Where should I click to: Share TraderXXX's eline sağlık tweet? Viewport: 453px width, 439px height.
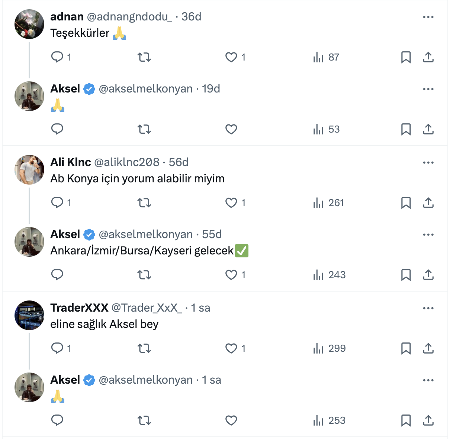coord(428,348)
